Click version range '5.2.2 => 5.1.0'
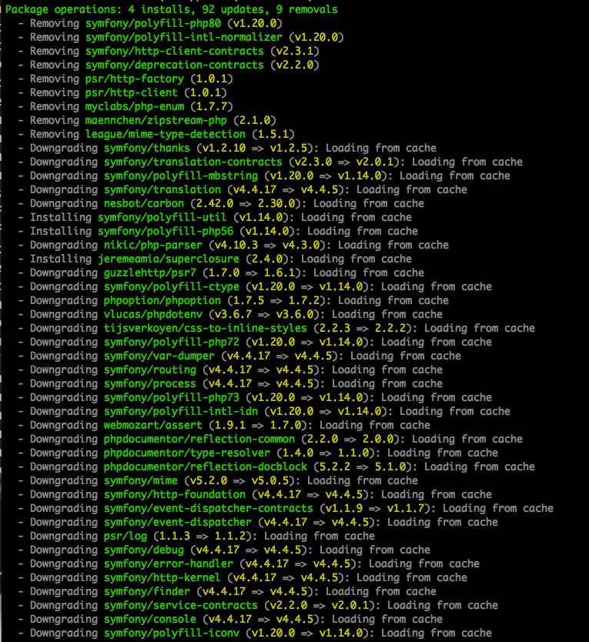 (x=362, y=466)
